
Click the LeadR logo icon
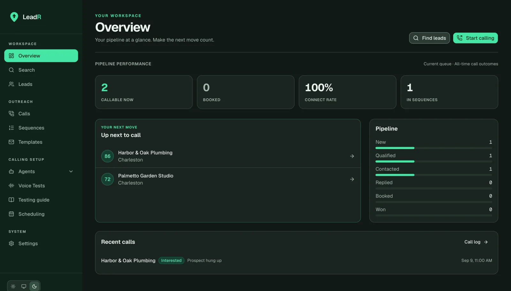click(x=14, y=17)
